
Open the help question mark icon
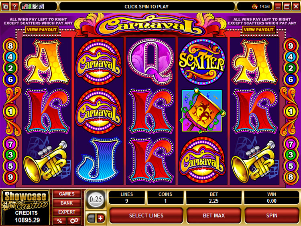(x=14, y=6)
